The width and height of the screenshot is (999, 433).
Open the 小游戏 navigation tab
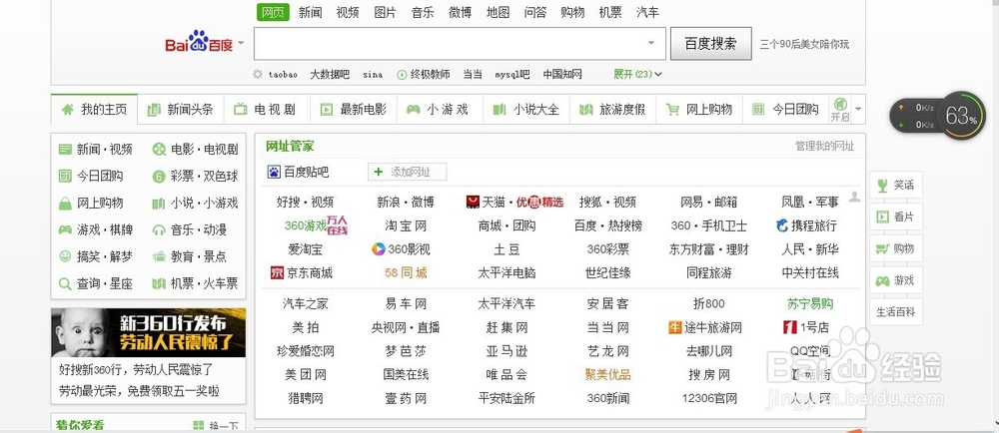point(440,110)
